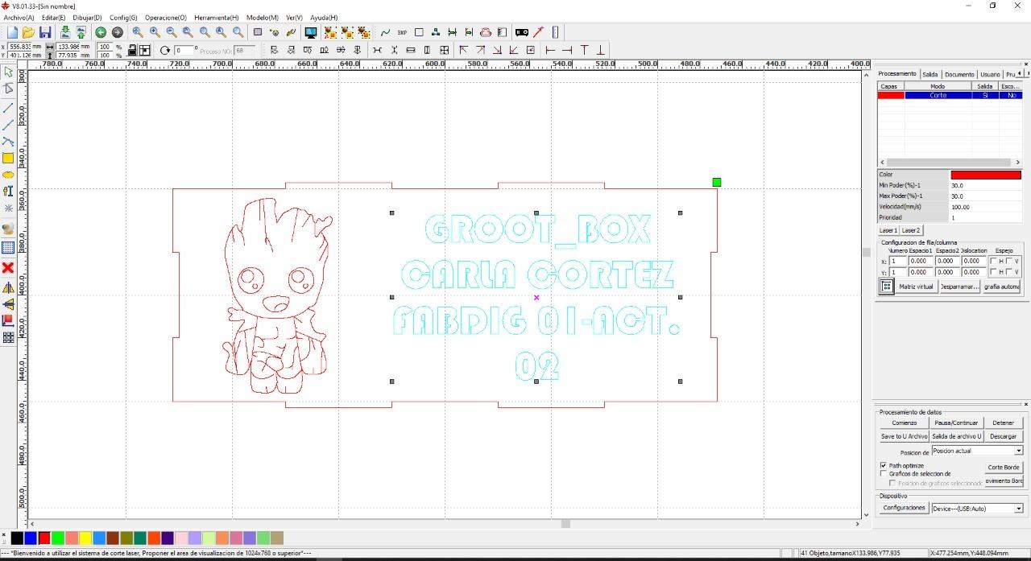
Task: Click the Min Poder value 30.0
Action: pos(985,185)
